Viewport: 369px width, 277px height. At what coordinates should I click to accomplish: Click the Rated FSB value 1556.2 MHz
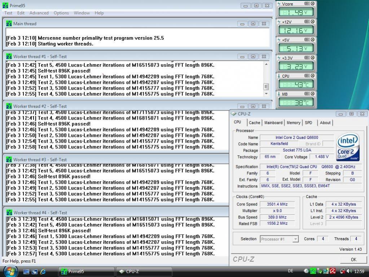pos(277,223)
